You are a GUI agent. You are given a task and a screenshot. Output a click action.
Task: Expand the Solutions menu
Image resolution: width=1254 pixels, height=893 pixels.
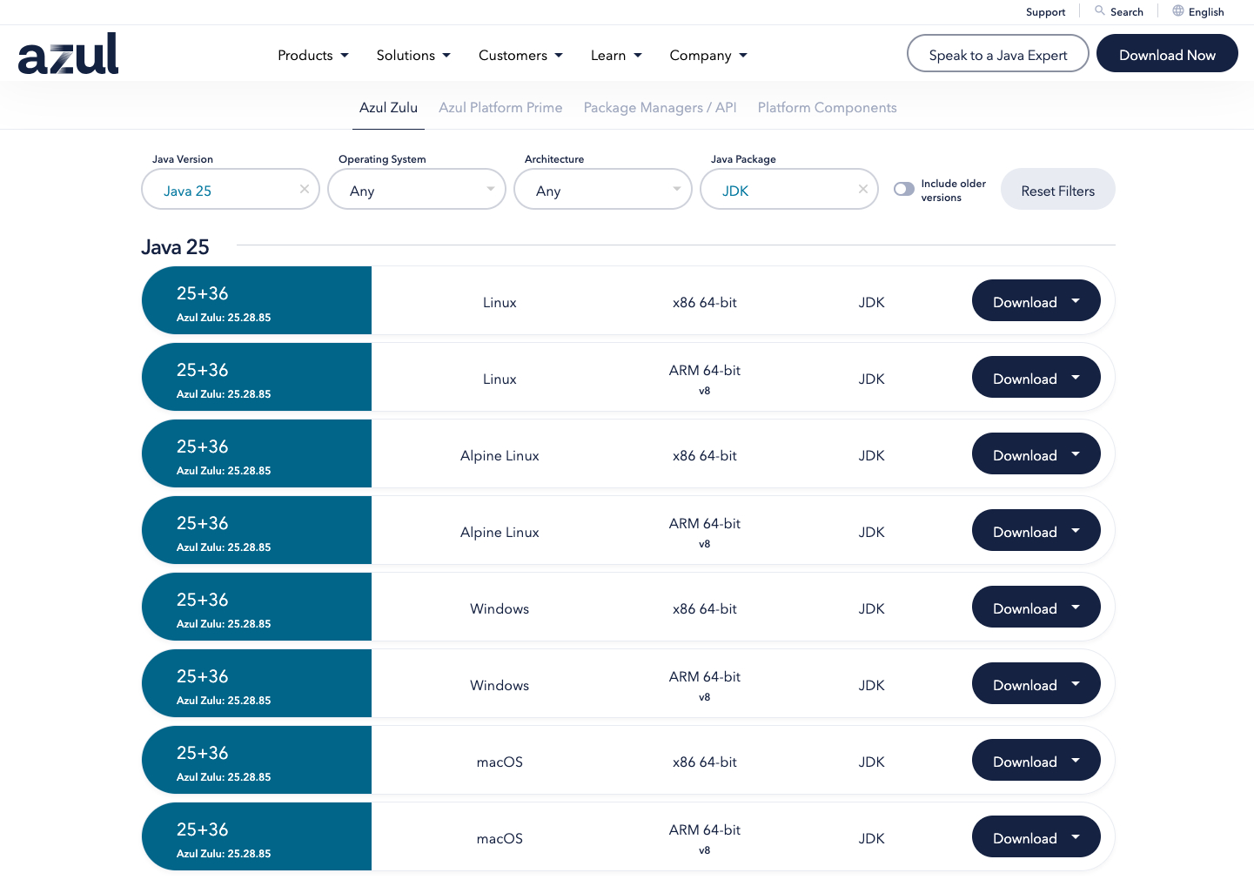point(413,56)
